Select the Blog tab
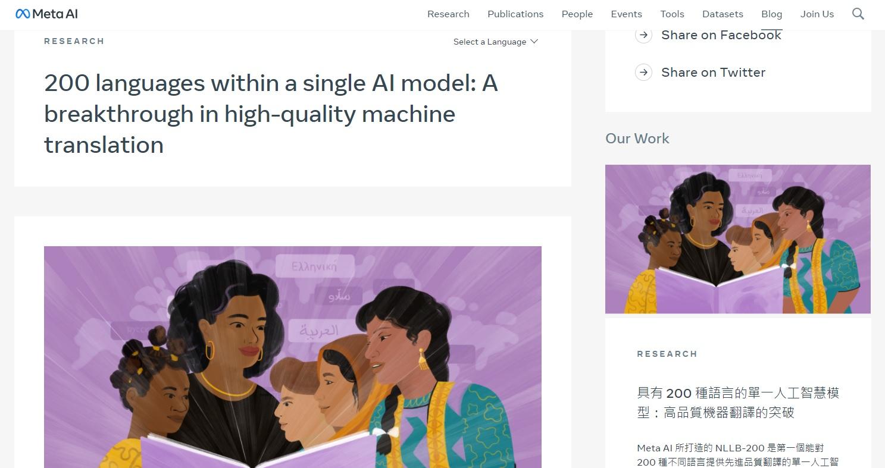885x468 pixels. tap(771, 14)
